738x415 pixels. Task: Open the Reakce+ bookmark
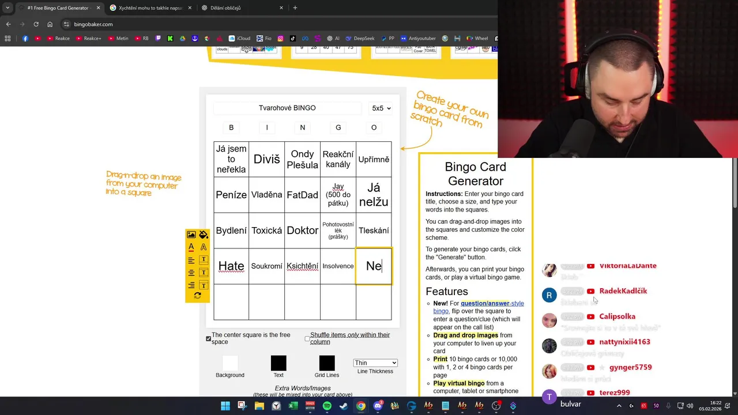(x=88, y=39)
